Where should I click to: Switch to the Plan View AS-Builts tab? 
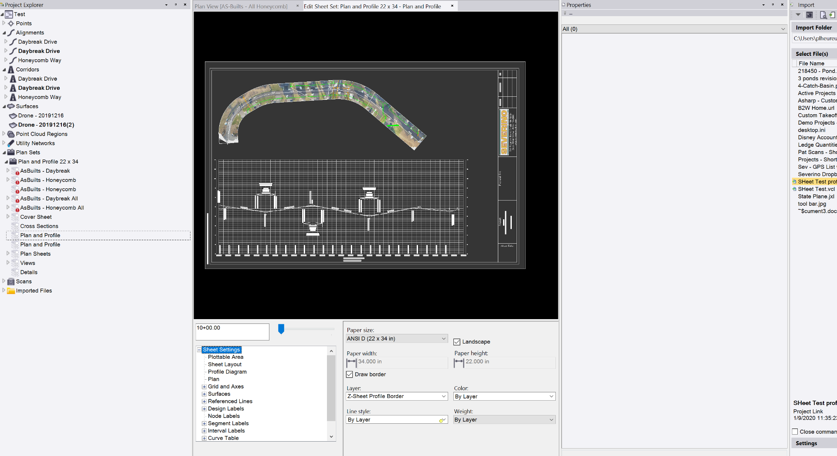coord(242,6)
